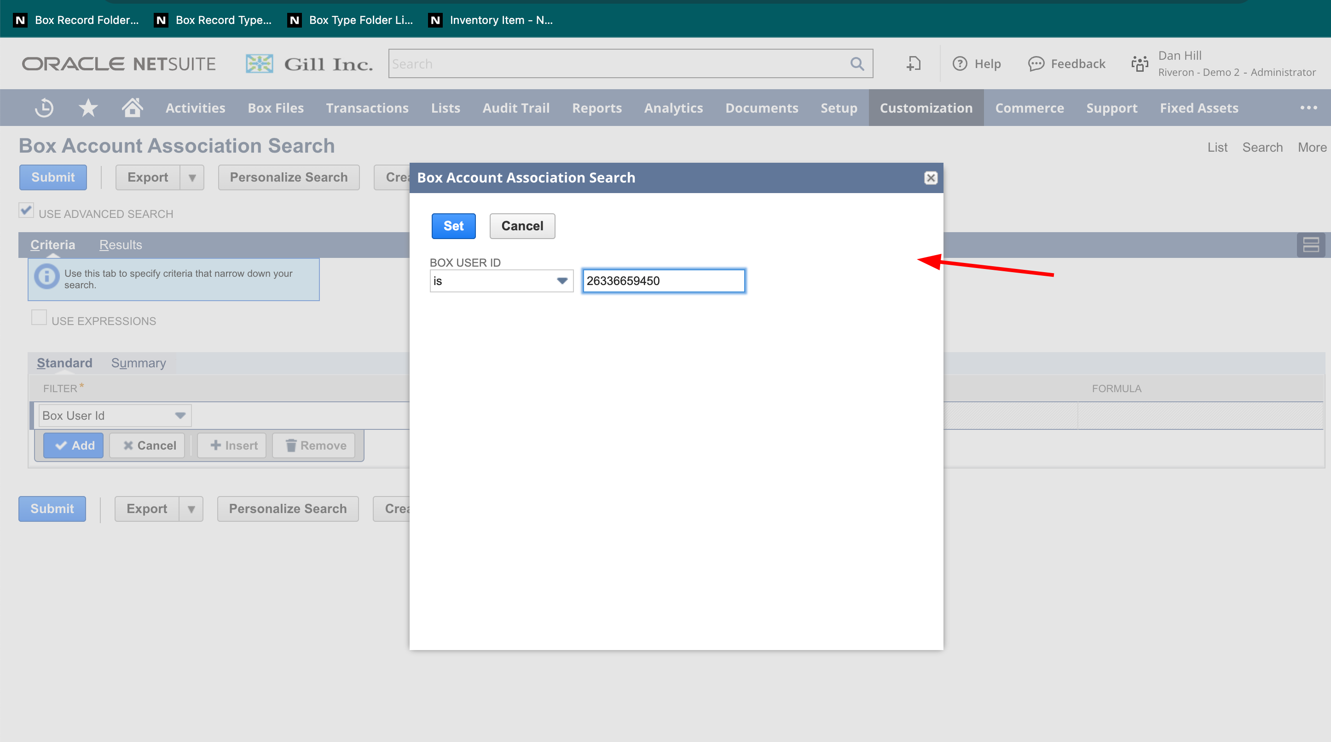Toggle the Use Advanced Search checkbox
The image size is (1331, 742).
[26, 211]
